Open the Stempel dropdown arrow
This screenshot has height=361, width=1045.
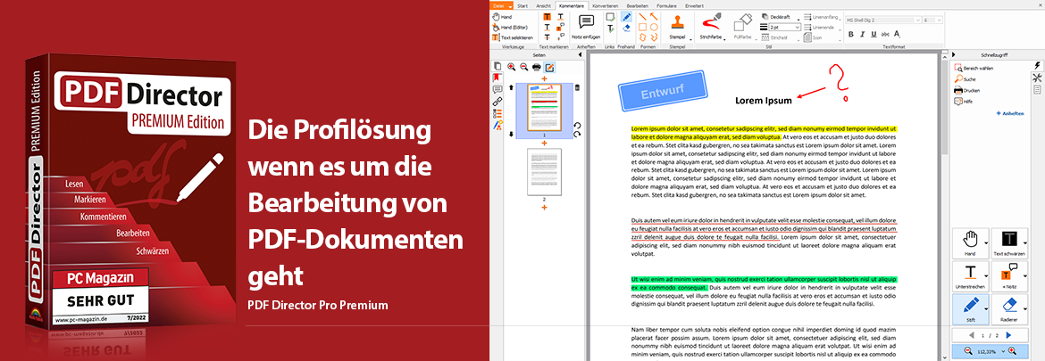pyautogui.click(x=690, y=38)
